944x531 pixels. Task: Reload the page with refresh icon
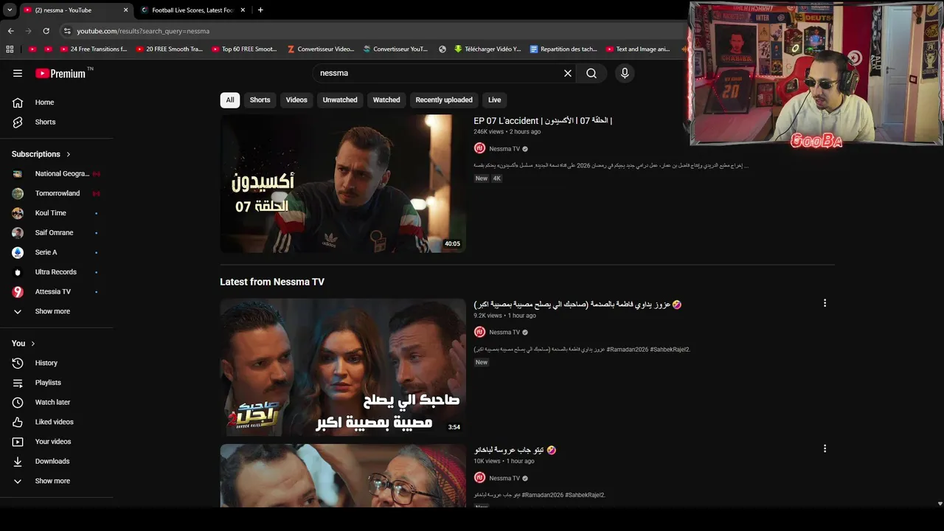point(46,31)
